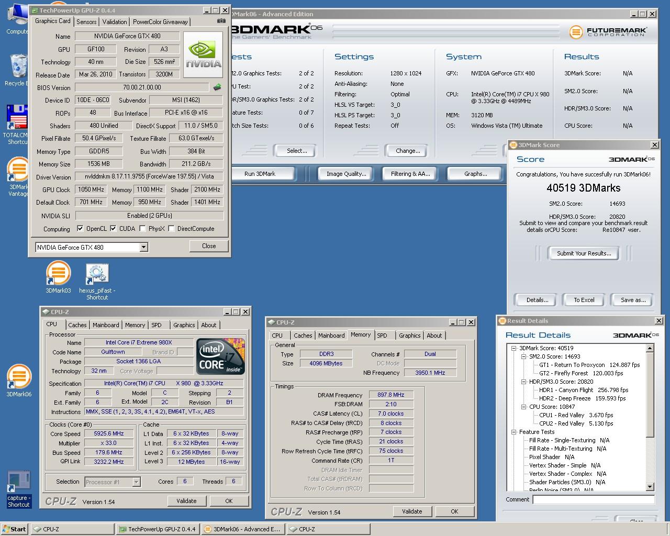Click the Details... button in 3DMark Score
670x536 pixels.
537,300
